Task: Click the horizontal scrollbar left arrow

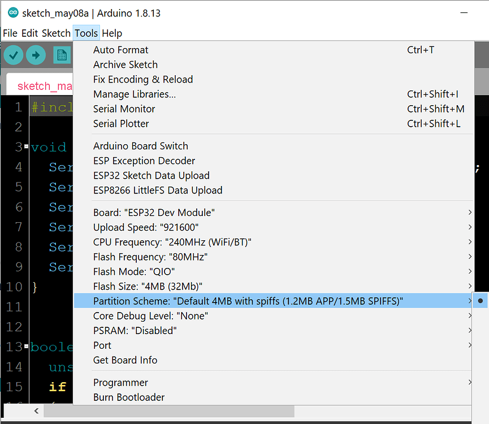Action: tap(37, 411)
